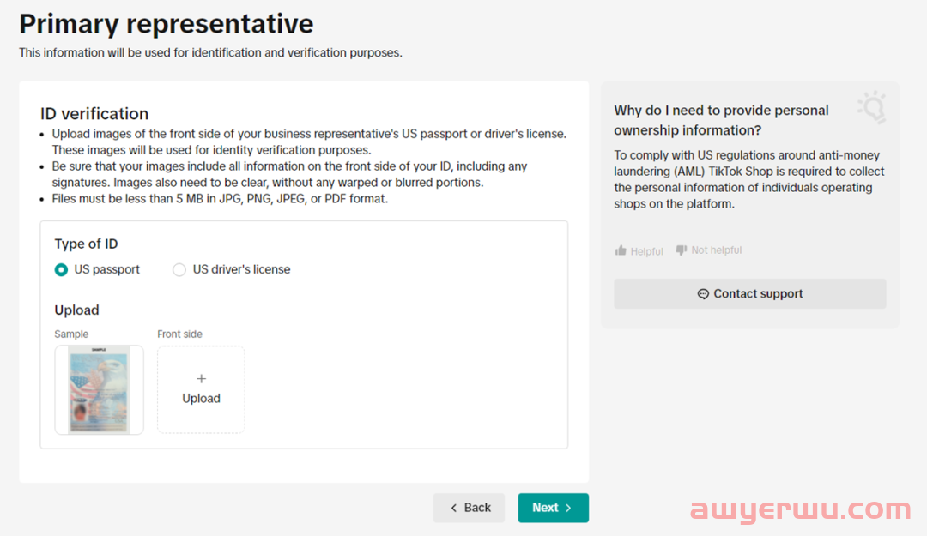Select the US passport radio button
The image size is (927, 536).
(61, 269)
